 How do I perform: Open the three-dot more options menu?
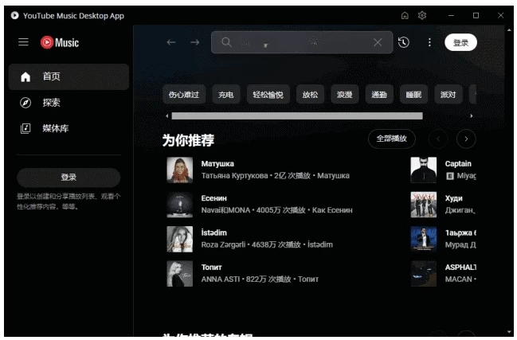(429, 42)
